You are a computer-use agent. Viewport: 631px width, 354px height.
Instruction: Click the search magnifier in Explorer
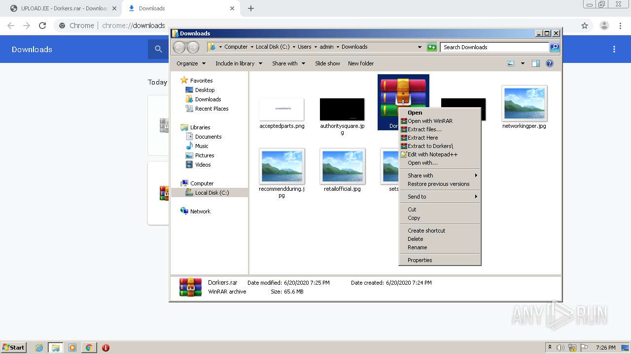[x=555, y=47]
